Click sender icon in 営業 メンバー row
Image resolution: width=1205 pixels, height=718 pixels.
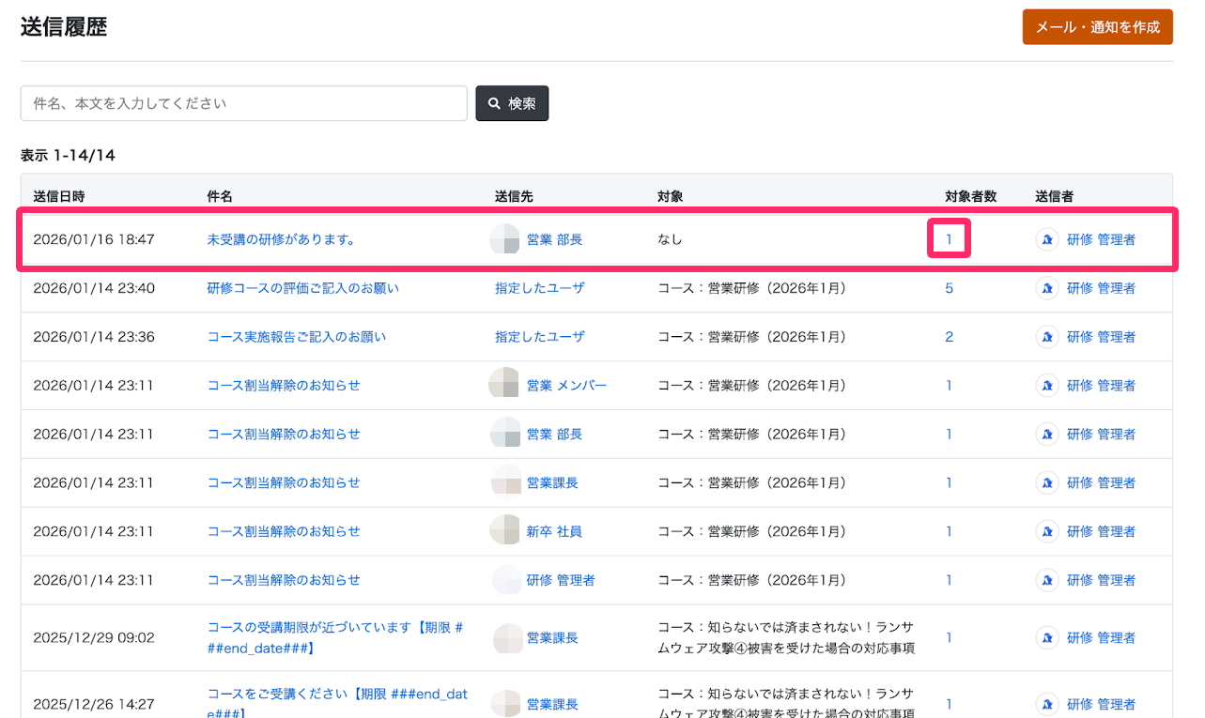coord(1047,386)
